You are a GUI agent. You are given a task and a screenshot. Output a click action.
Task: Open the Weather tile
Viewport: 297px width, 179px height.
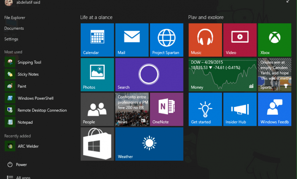[x=149, y=144]
